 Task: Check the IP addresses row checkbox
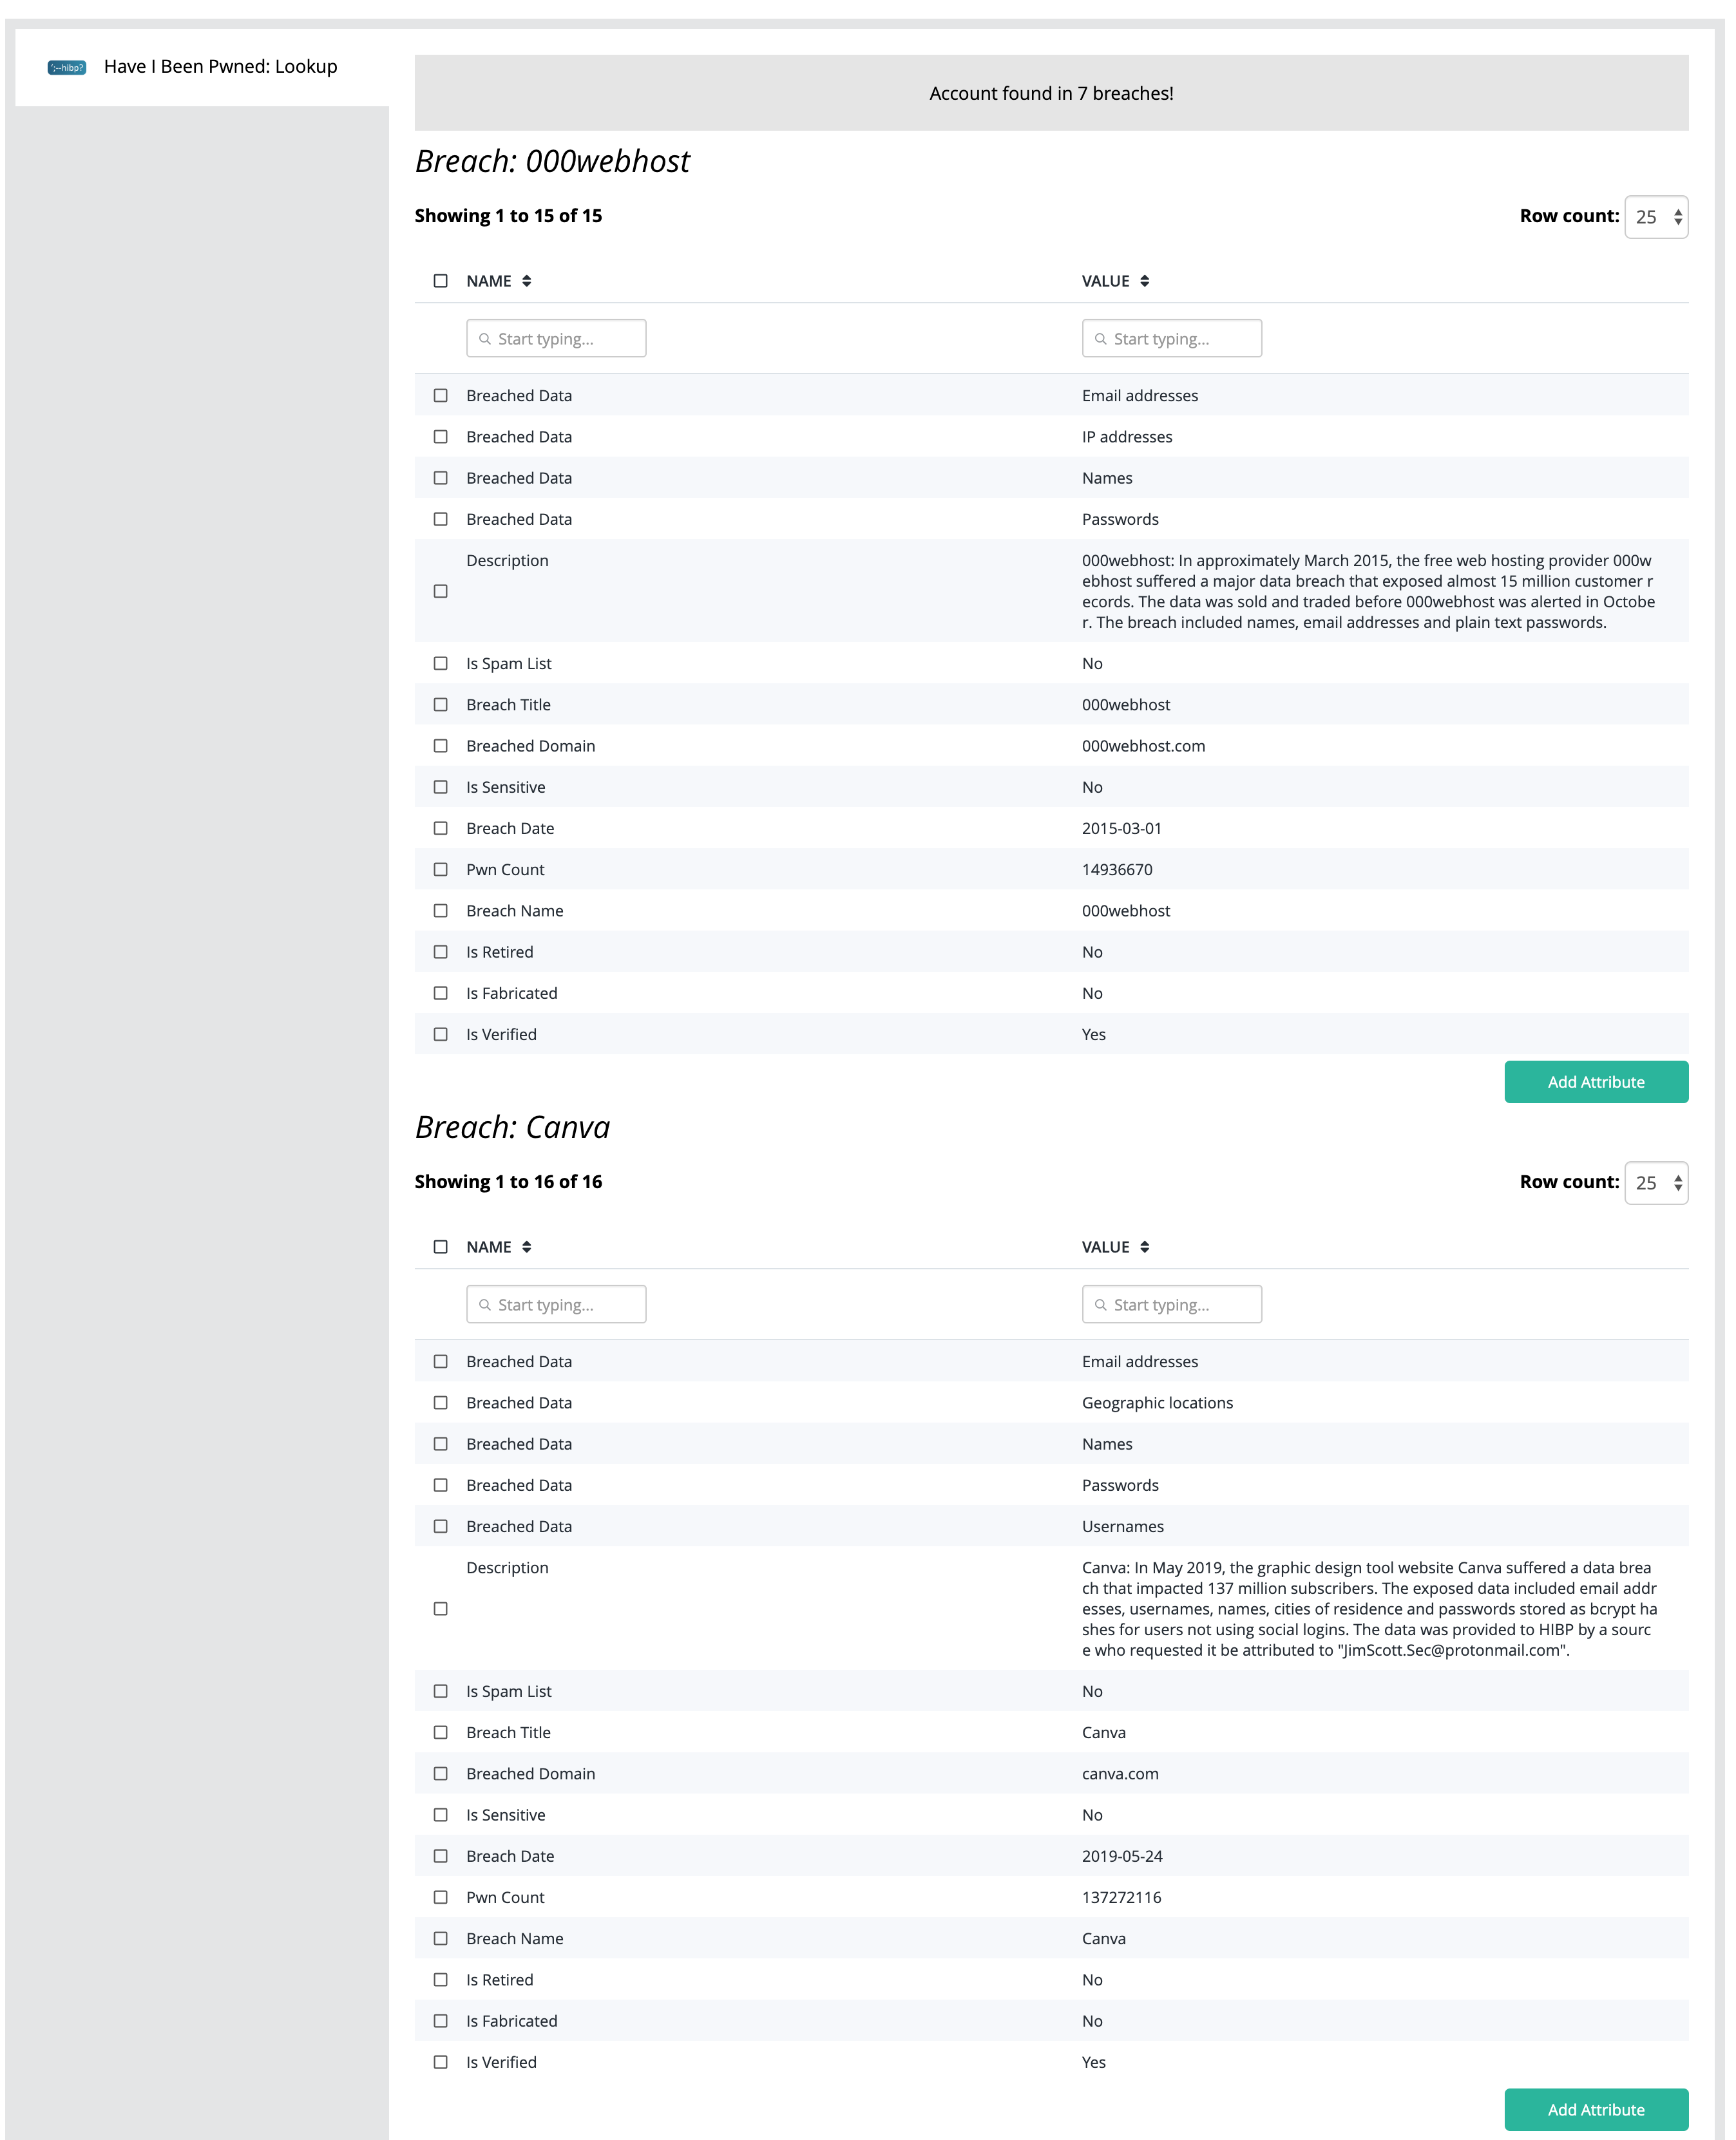pyautogui.click(x=440, y=437)
